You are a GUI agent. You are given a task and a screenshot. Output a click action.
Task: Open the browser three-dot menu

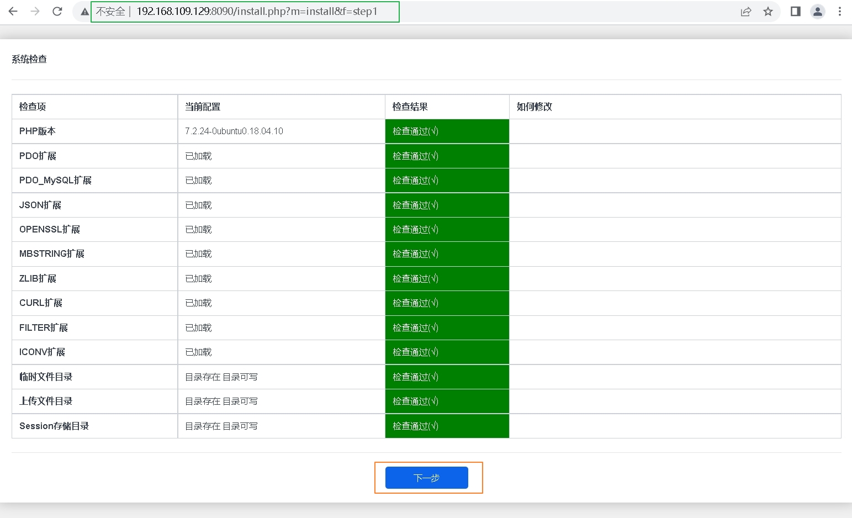click(x=840, y=12)
